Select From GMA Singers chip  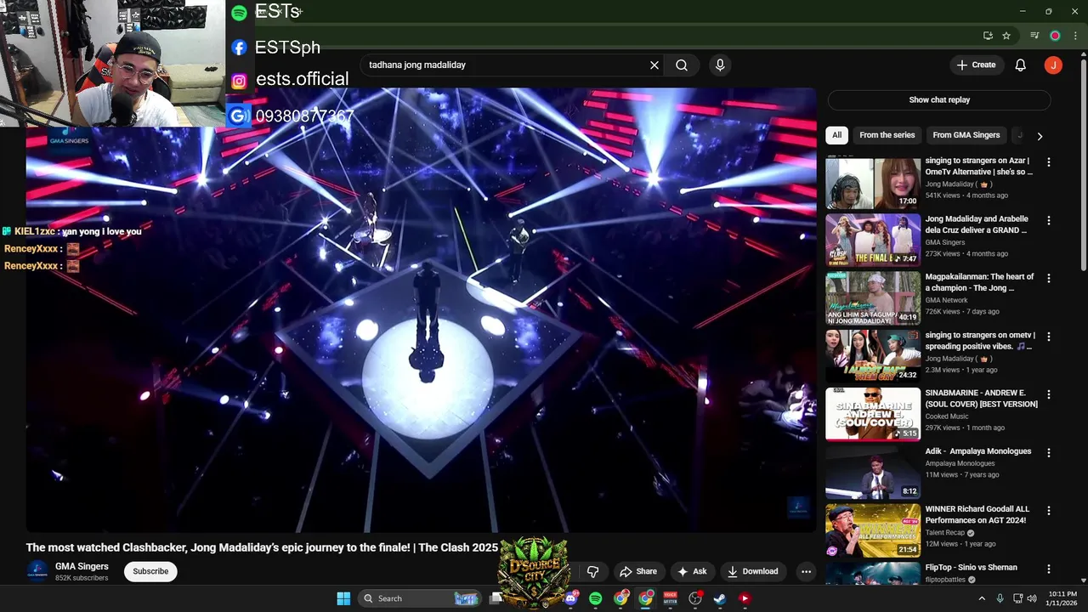pyautogui.click(x=966, y=135)
